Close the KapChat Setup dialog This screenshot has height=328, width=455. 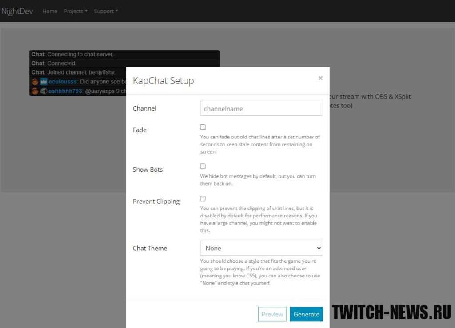[320, 78]
